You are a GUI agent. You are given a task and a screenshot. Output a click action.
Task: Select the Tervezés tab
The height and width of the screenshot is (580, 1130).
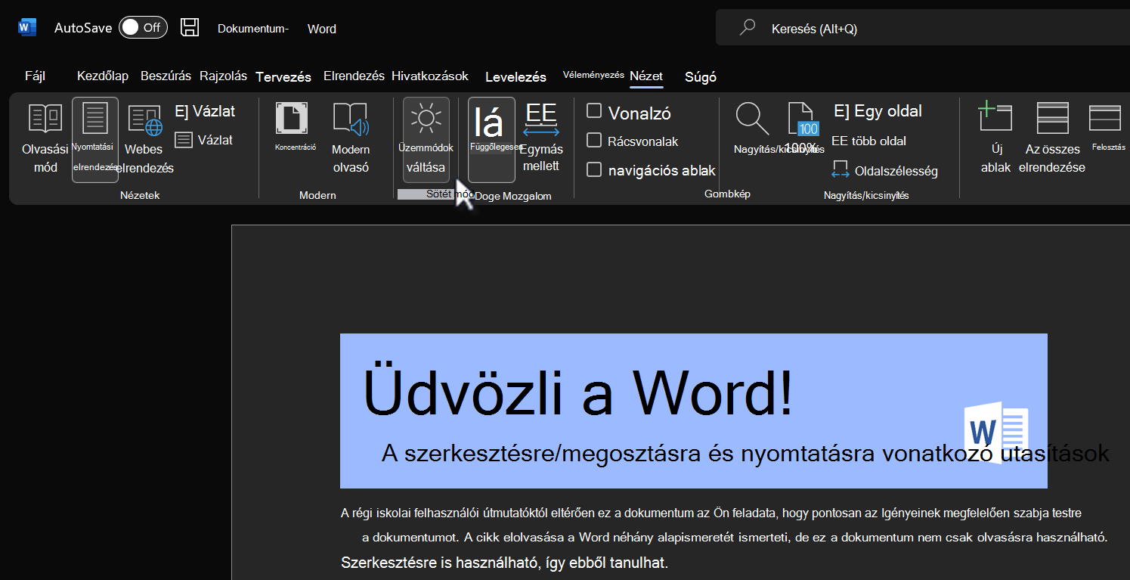(x=283, y=77)
